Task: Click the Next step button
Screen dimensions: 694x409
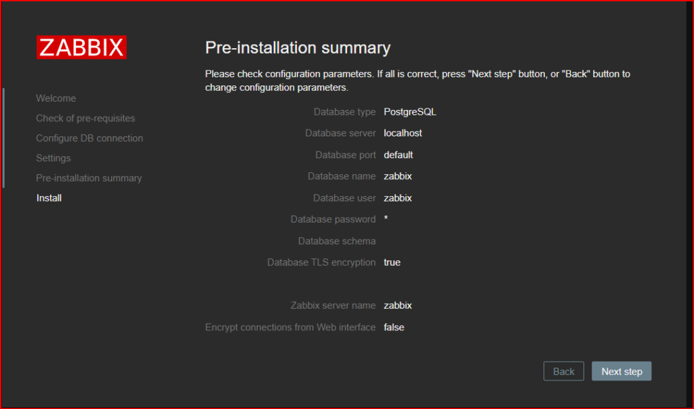Action: 621,371
